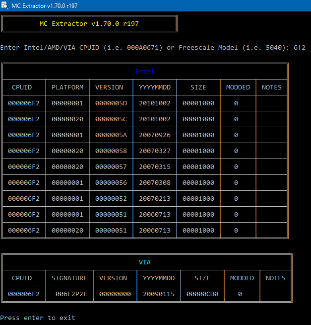311x325 pixels.
Task: Click the CPUID cell in the 0000005D row
Action: tap(24, 103)
